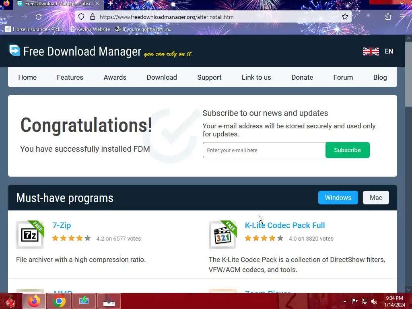The height and width of the screenshot is (309, 412).
Task: Click the browser forward arrow
Action: point(24,17)
